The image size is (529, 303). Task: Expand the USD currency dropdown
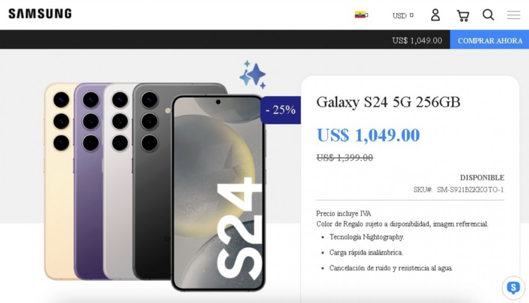pyautogui.click(x=403, y=15)
